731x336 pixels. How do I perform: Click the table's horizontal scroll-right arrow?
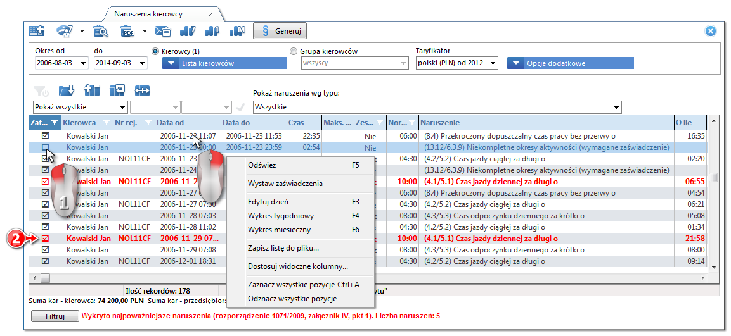(703, 278)
